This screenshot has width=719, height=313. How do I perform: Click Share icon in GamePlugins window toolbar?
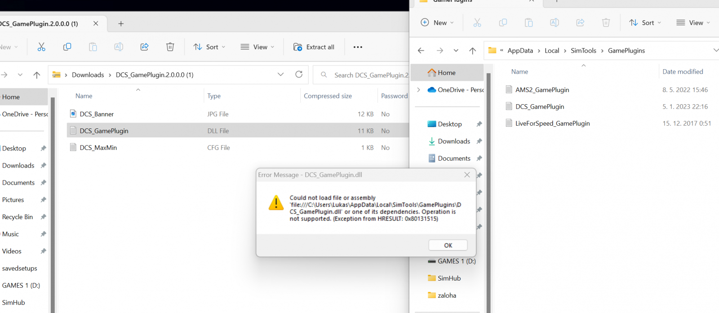(580, 22)
